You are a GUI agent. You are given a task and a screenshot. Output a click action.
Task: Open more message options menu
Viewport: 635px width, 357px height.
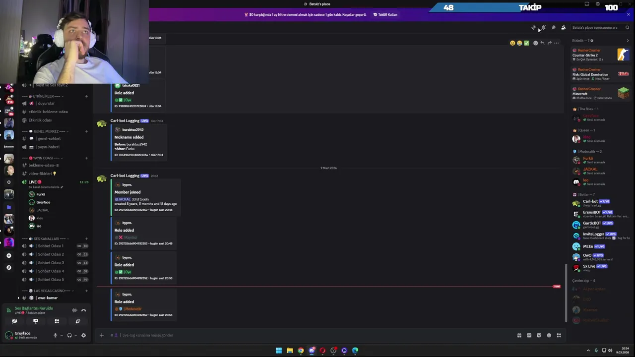[x=556, y=43]
